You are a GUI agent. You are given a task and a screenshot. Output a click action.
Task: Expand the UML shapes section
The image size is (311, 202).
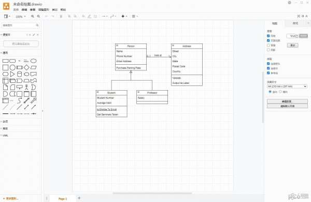click(5, 135)
